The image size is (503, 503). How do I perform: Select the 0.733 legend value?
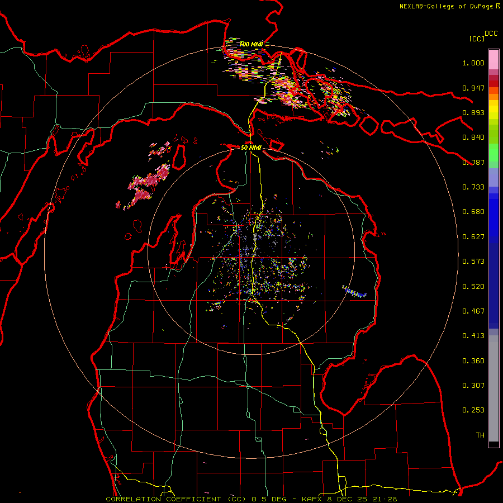click(473, 187)
